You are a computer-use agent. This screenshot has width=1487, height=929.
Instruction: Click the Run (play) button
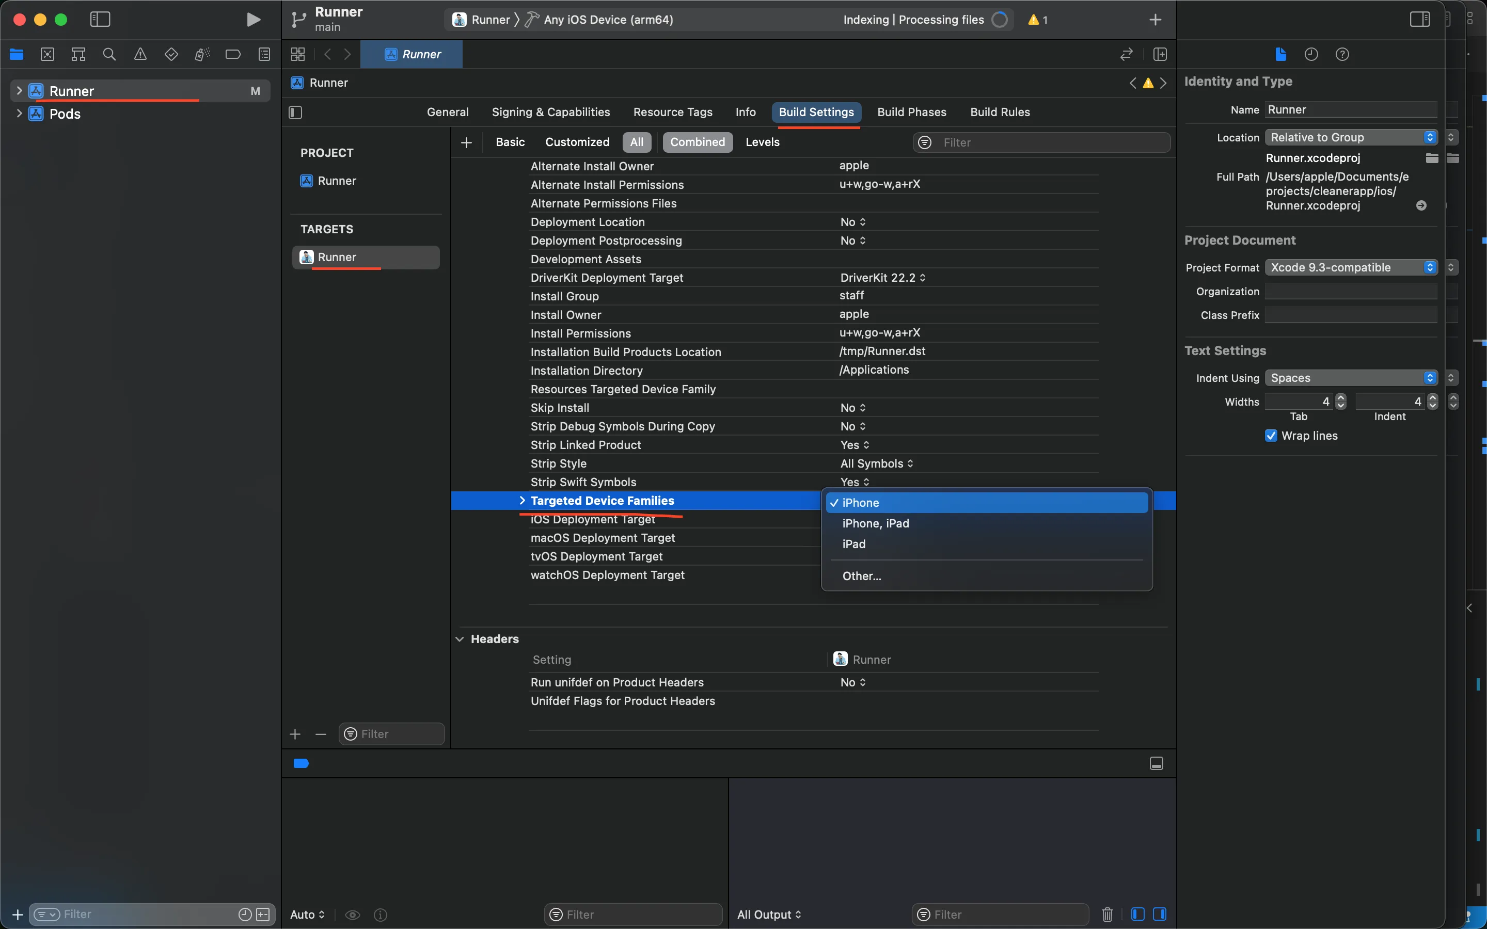(252, 20)
